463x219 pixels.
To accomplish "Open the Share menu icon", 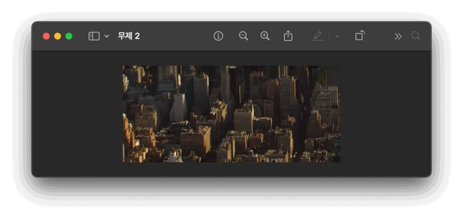I will pyautogui.click(x=288, y=36).
